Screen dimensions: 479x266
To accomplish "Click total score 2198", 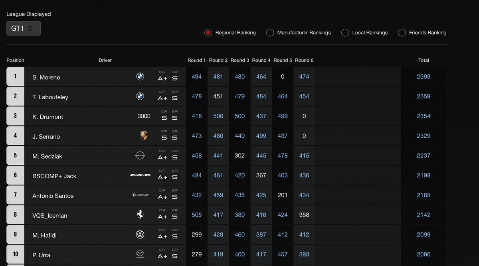I will pyautogui.click(x=424, y=175).
